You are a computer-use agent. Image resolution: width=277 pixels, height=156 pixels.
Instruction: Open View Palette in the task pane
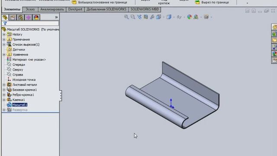(x=274, y=47)
